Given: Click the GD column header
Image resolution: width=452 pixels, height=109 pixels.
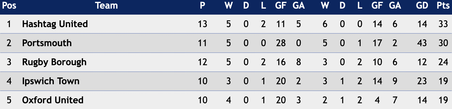Looking at the screenshot, I should click(422, 5).
